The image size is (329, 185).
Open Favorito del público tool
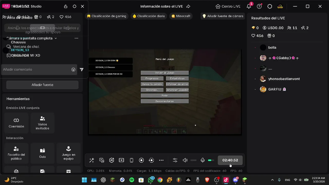pos(16,153)
